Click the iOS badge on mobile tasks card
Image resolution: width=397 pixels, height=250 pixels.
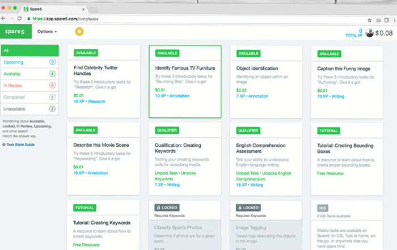tap(323, 208)
